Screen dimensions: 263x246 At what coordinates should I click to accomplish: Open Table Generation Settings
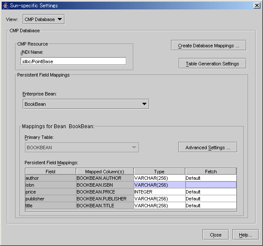coord(212,64)
